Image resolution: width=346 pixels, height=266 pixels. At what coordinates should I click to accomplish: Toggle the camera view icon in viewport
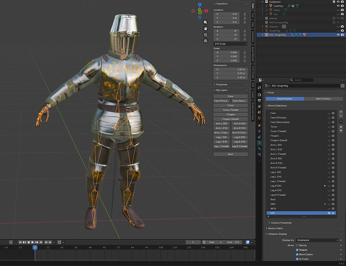(206, 35)
